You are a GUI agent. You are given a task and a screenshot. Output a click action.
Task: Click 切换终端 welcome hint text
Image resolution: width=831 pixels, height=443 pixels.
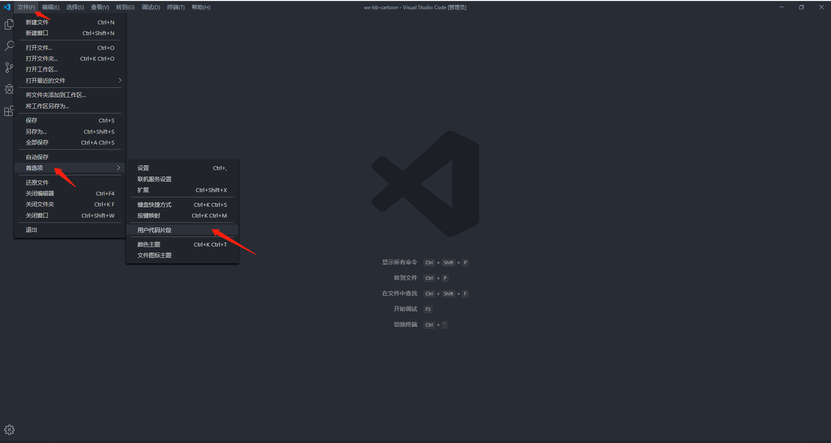point(406,324)
